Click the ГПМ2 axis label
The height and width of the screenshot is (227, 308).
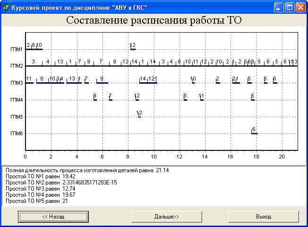click(x=16, y=66)
